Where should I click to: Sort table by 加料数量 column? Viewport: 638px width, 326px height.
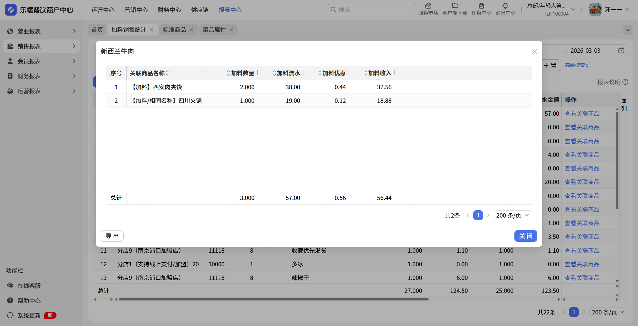pyautogui.click(x=229, y=73)
